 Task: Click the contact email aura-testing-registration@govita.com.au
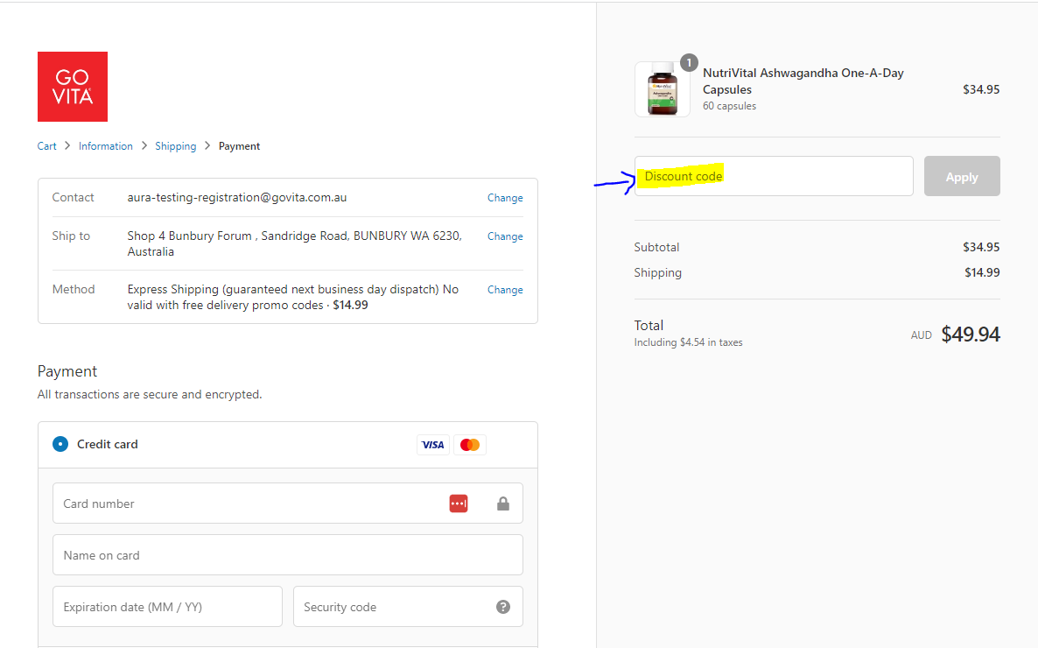[x=237, y=197]
